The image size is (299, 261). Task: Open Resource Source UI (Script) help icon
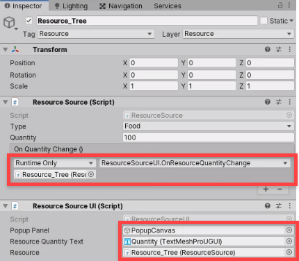(x=268, y=205)
